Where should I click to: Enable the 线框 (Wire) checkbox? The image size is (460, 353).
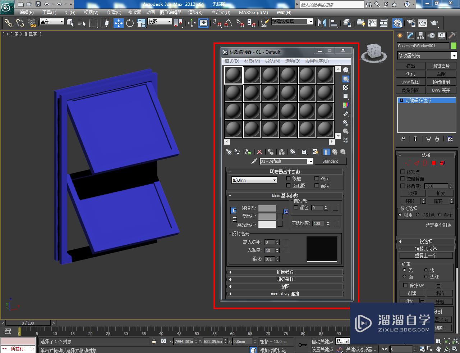[x=288, y=178]
